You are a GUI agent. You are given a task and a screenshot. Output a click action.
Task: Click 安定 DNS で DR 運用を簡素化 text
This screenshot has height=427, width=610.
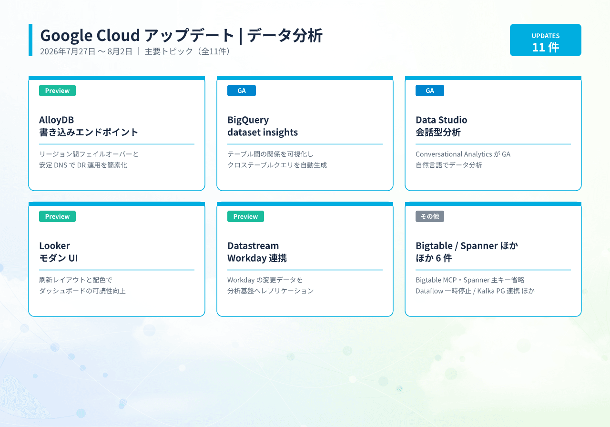[83, 165]
